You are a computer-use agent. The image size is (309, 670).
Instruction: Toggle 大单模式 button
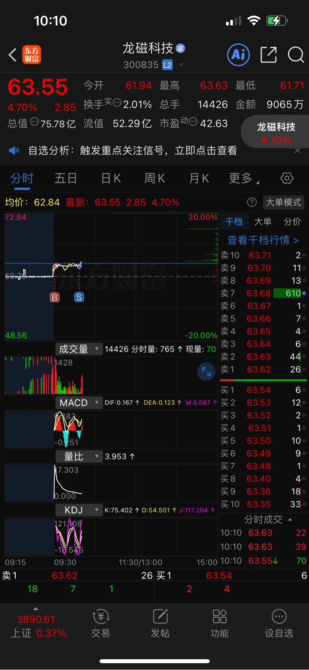click(x=283, y=202)
